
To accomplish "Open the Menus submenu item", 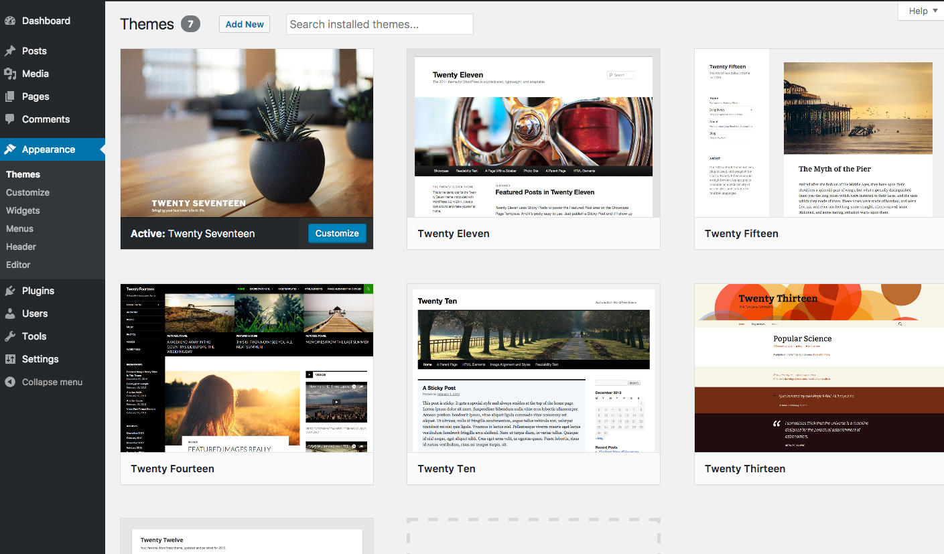I will pyautogui.click(x=19, y=228).
